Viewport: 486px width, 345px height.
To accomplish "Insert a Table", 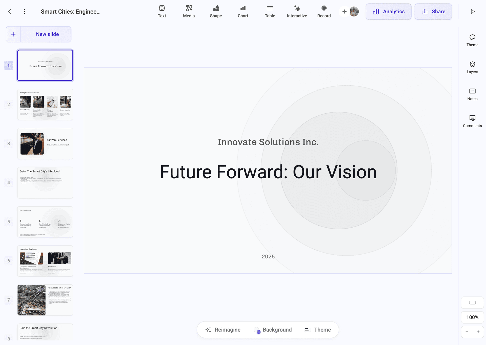I will coord(270,11).
